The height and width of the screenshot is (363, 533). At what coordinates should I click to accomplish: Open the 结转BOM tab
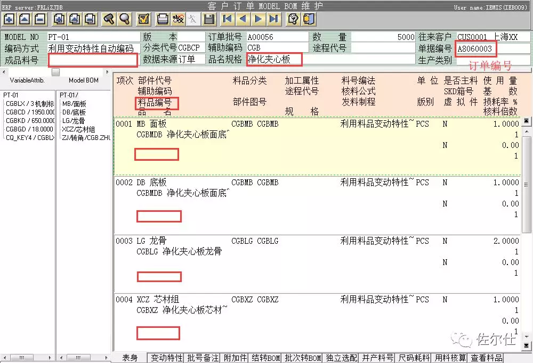(x=266, y=358)
